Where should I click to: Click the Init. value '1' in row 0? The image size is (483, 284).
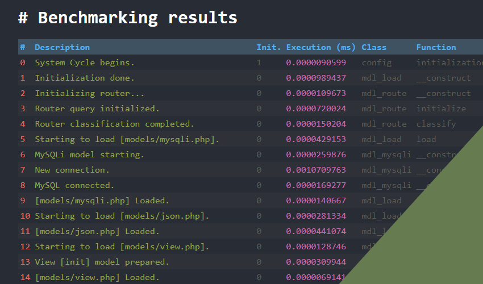click(259, 62)
